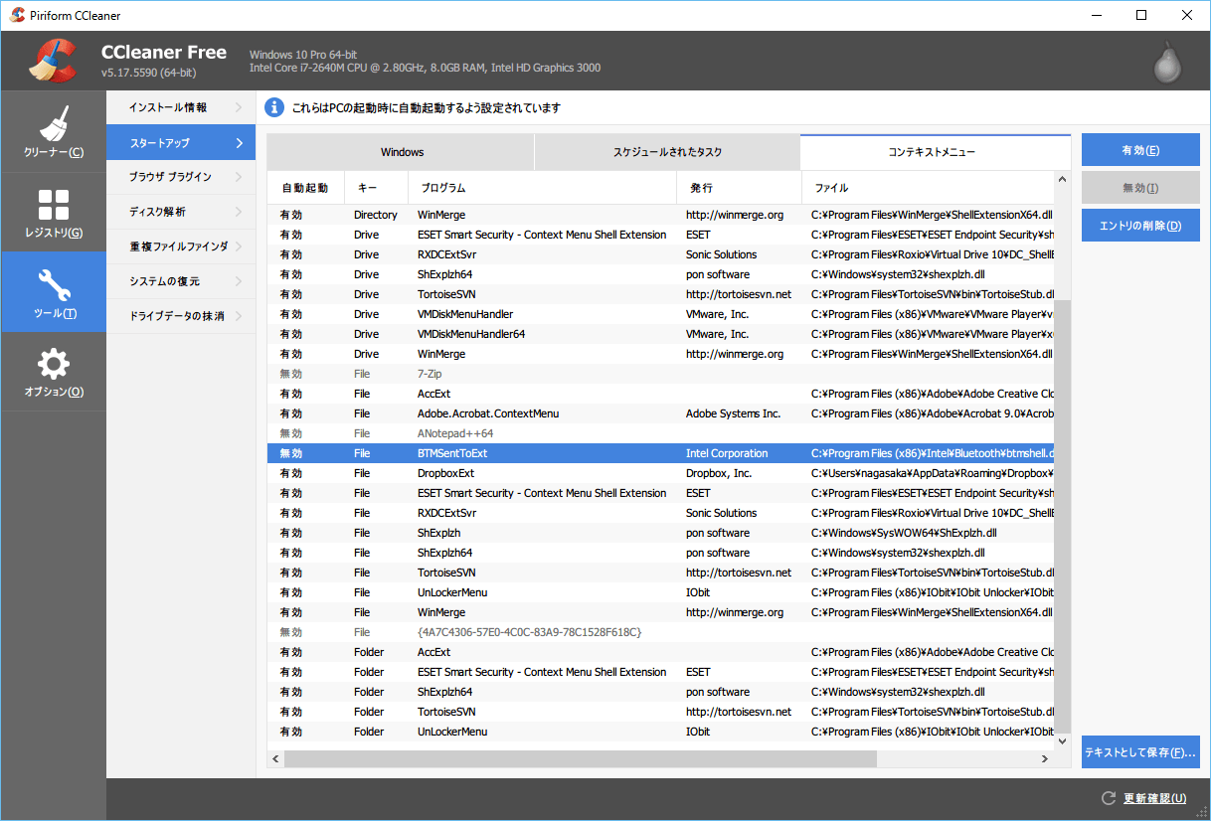This screenshot has height=821, width=1211.
Task: Click the vertical scrollbar down arrow
Action: coord(1063,741)
